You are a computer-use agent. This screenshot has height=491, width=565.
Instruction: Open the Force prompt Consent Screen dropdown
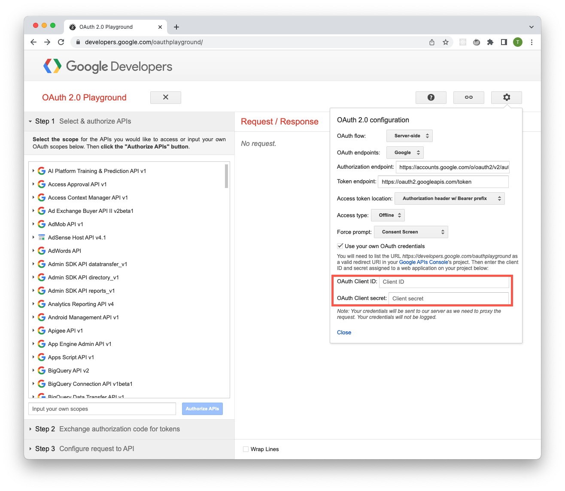(411, 232)
